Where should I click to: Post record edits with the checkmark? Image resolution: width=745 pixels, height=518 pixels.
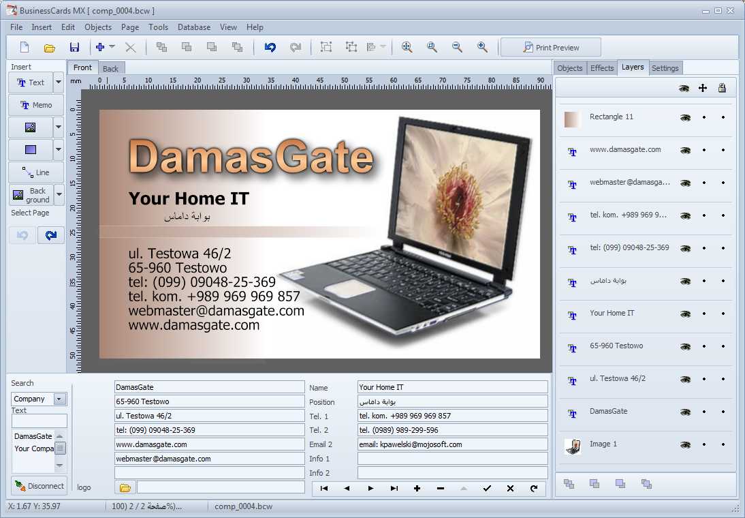coord(486,488)
